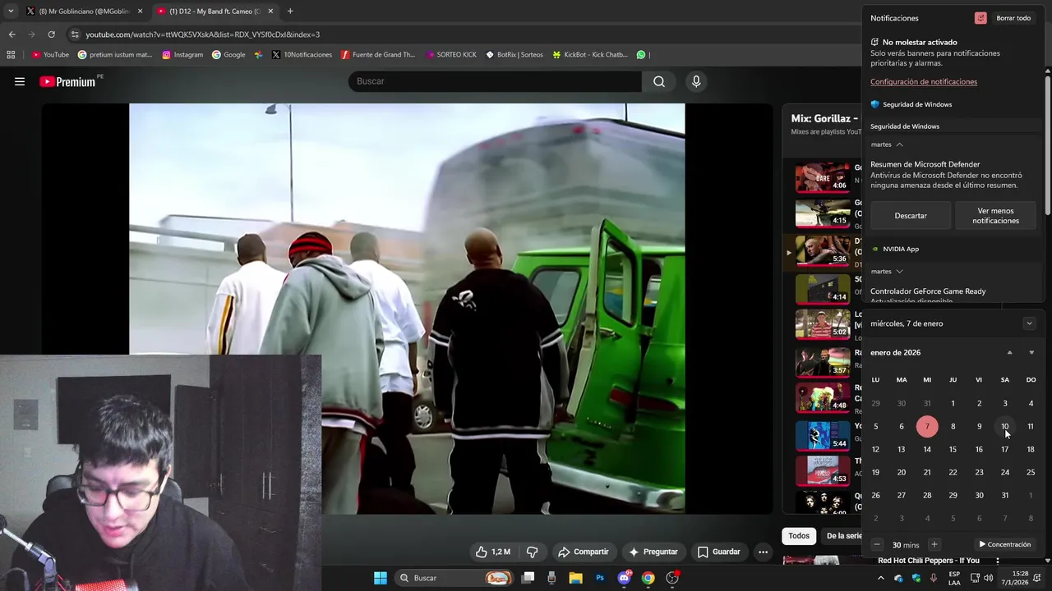Start voice search with the microphone icon
Viewport: 1052px width, 591px height.
696,81
